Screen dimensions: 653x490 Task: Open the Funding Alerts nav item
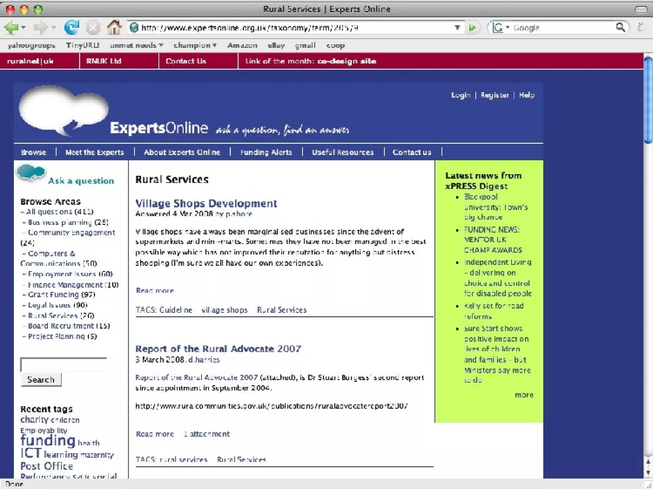pos(266,152)
